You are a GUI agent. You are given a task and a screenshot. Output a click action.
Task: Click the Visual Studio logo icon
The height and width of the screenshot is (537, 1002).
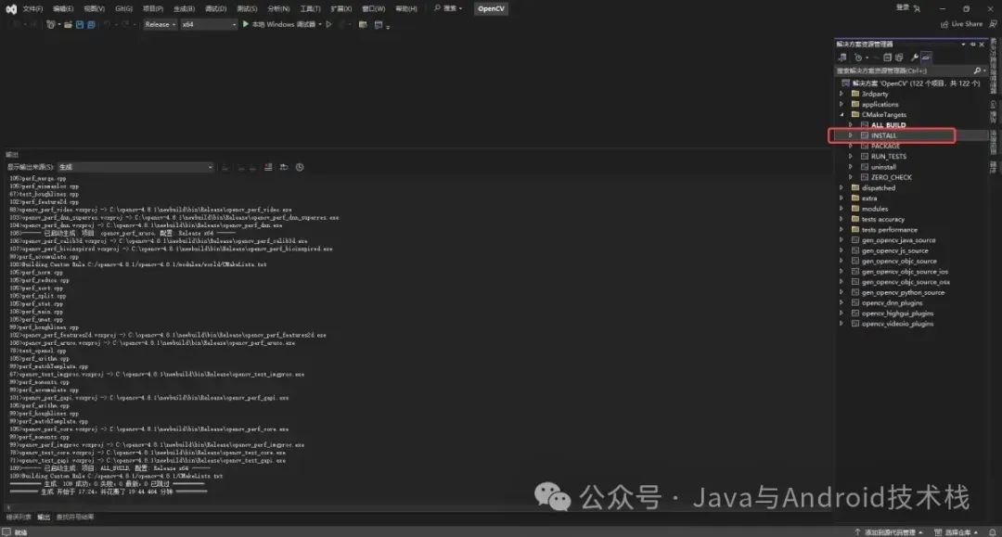click(x=11, y=9)
